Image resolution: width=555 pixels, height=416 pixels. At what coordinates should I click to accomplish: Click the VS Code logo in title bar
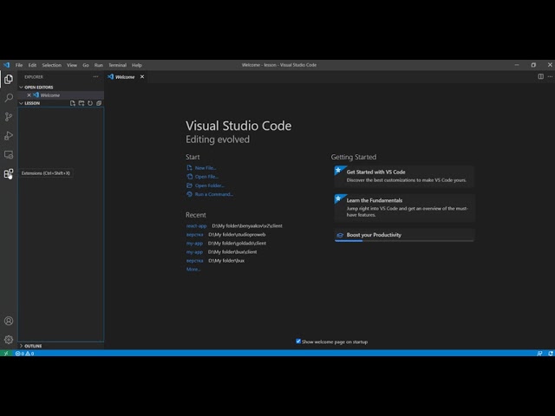click(x=6, y=65)
